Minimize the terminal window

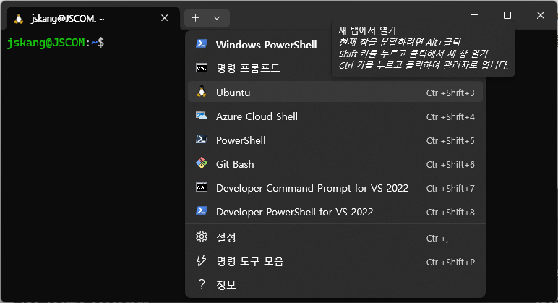(474, 15)
